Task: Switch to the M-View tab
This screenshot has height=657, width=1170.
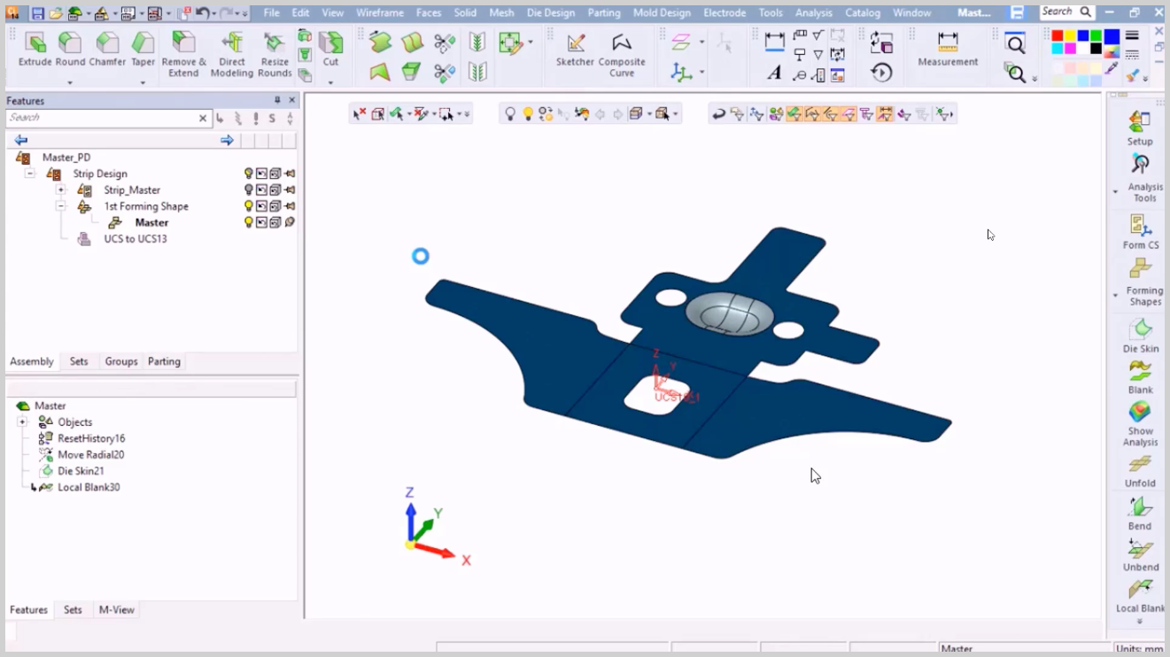Action: (x=117, y=610)
